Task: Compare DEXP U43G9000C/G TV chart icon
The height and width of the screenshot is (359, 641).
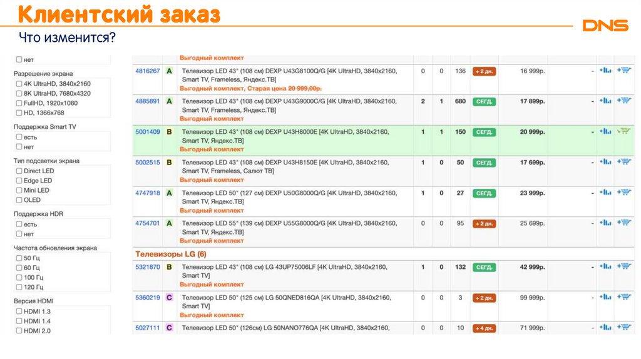Action: point(605,101)
